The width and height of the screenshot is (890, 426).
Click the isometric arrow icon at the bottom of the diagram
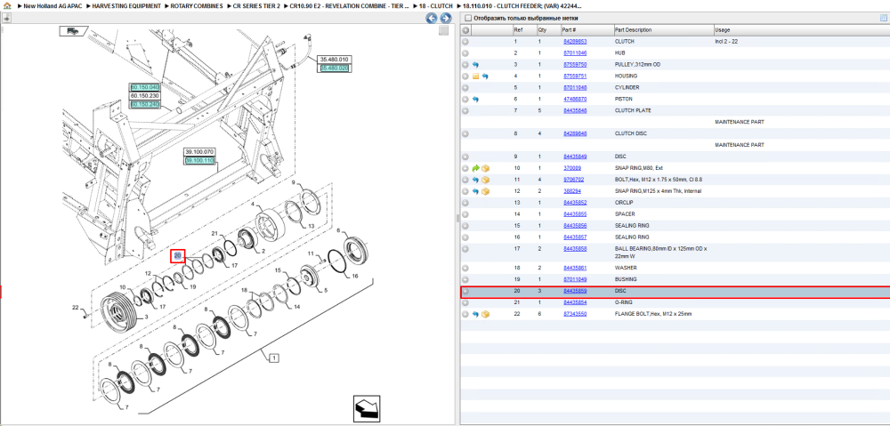point(366,409)
